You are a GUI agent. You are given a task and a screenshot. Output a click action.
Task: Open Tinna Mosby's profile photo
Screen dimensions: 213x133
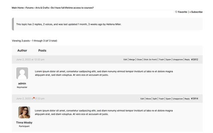24,112
